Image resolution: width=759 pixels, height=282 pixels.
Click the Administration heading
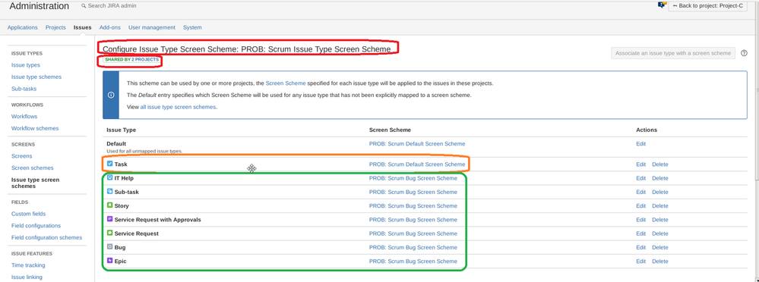40,6
